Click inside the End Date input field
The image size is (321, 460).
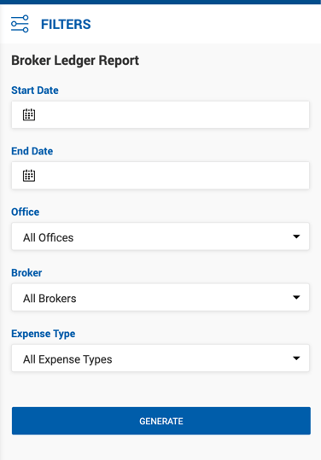[x=160, y=176]
